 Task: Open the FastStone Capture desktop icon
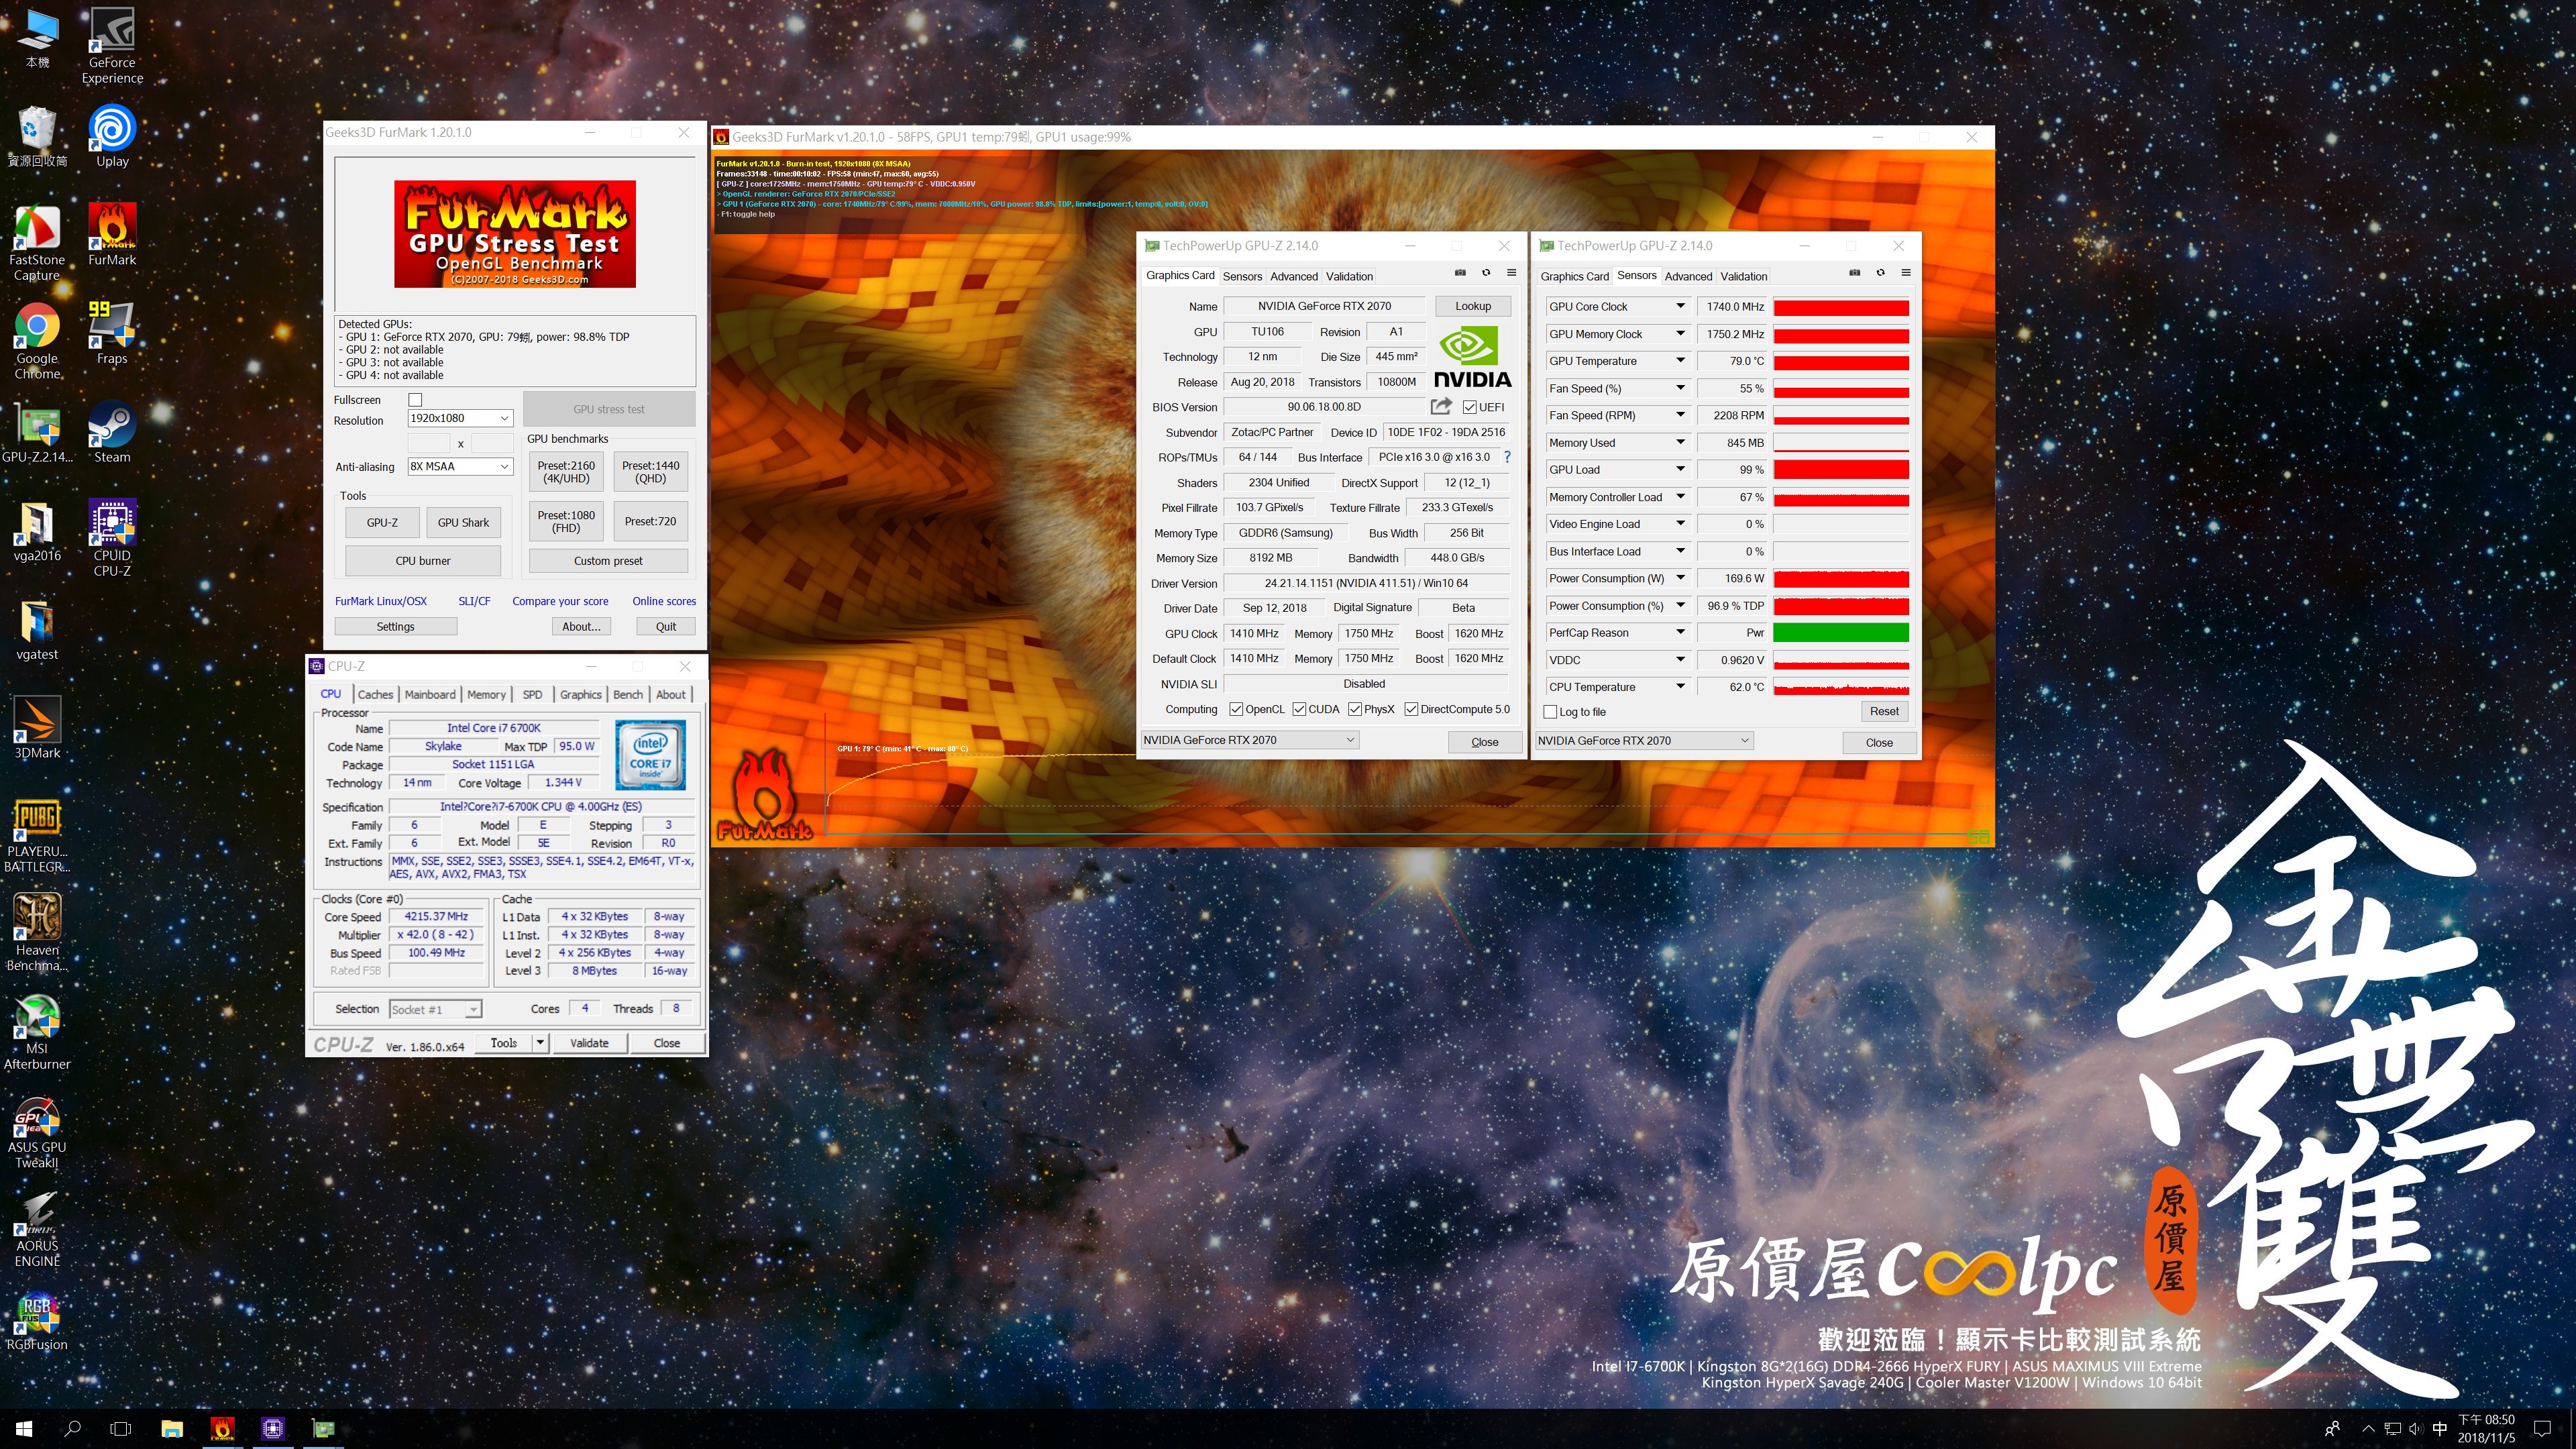[37, 242]
